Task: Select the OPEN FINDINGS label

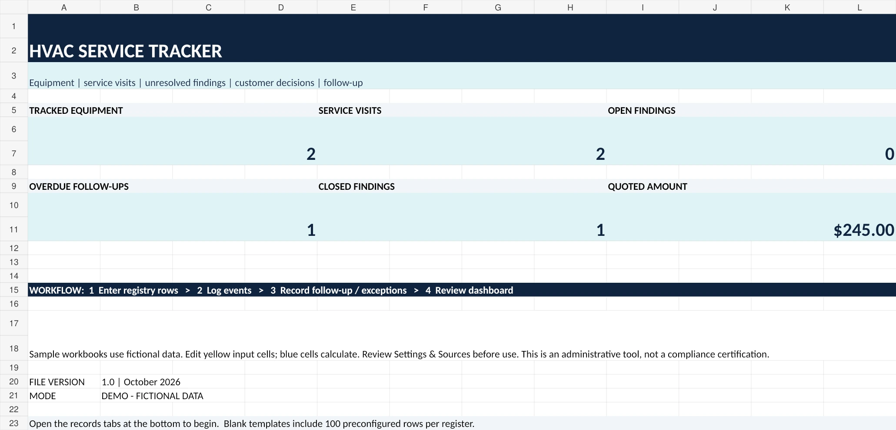Action: click(x=751, y=110)
